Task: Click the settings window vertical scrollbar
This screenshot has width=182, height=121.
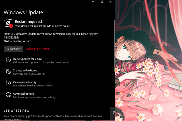Action: point(114,46)
